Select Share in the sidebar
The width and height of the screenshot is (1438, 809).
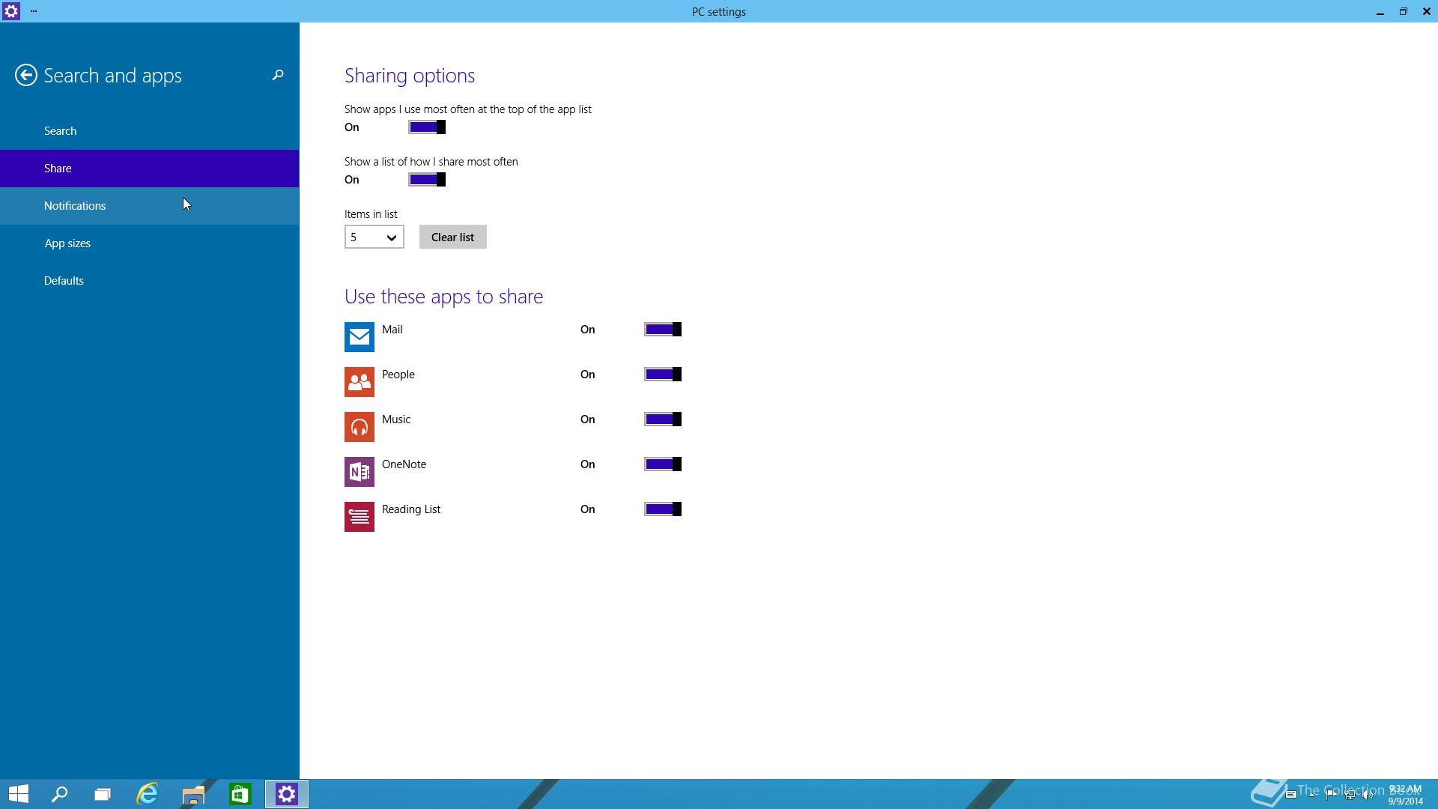[150, 169]
